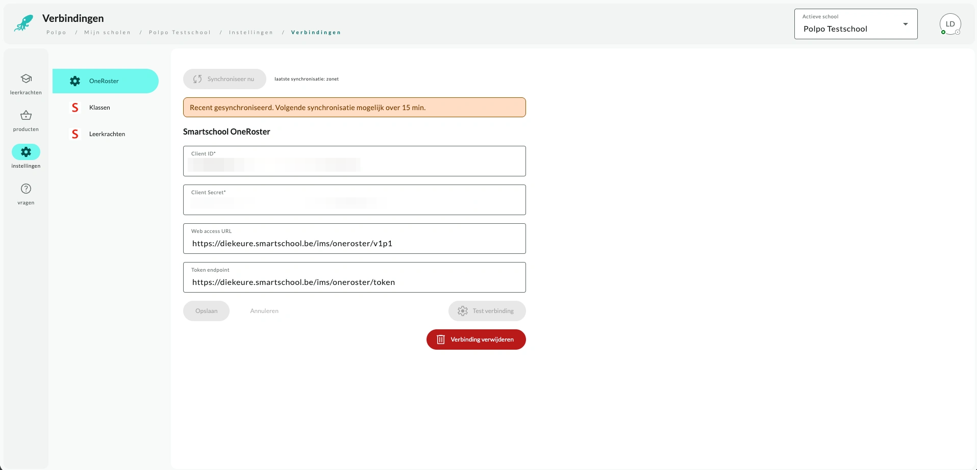Image resolution: width=977 pixels, height=470 pixels.
Task: Click the vragen sidebar label
Action: tap(26, 203)
